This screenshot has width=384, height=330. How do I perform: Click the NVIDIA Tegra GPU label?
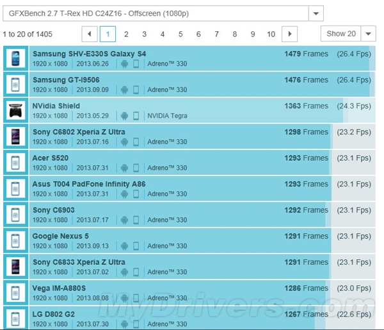click(x=167, y=116)
